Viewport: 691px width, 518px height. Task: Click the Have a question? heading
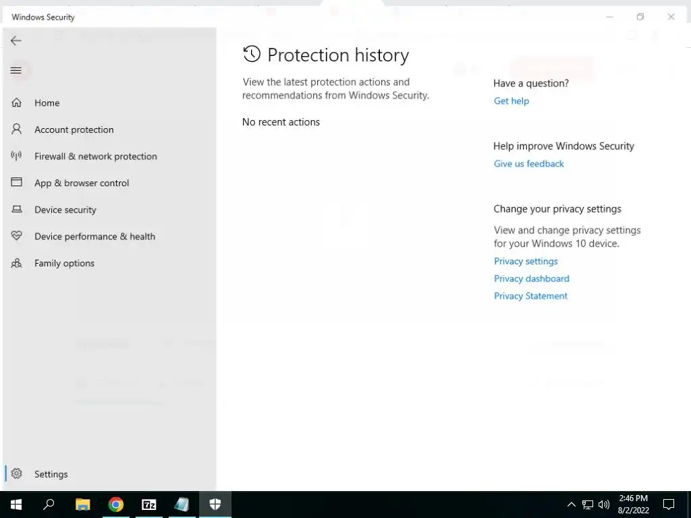tap(531, 83)
